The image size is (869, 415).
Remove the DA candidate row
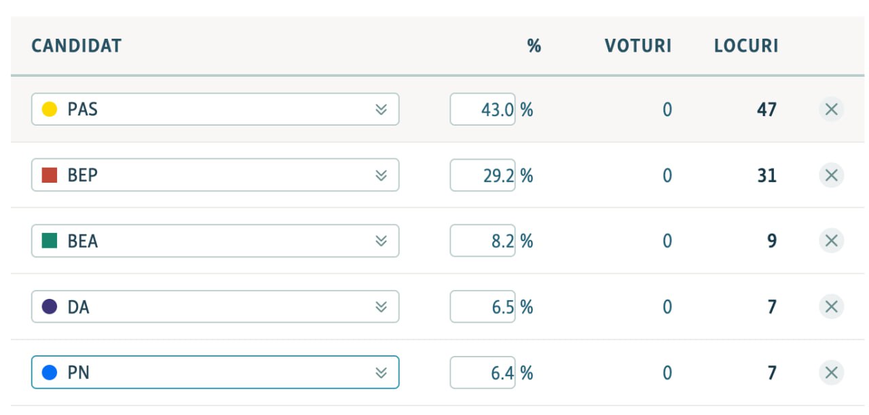[832, 307]
